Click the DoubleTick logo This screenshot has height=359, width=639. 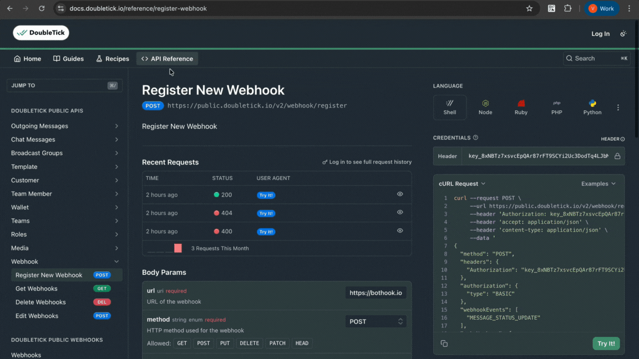point(41,33)
